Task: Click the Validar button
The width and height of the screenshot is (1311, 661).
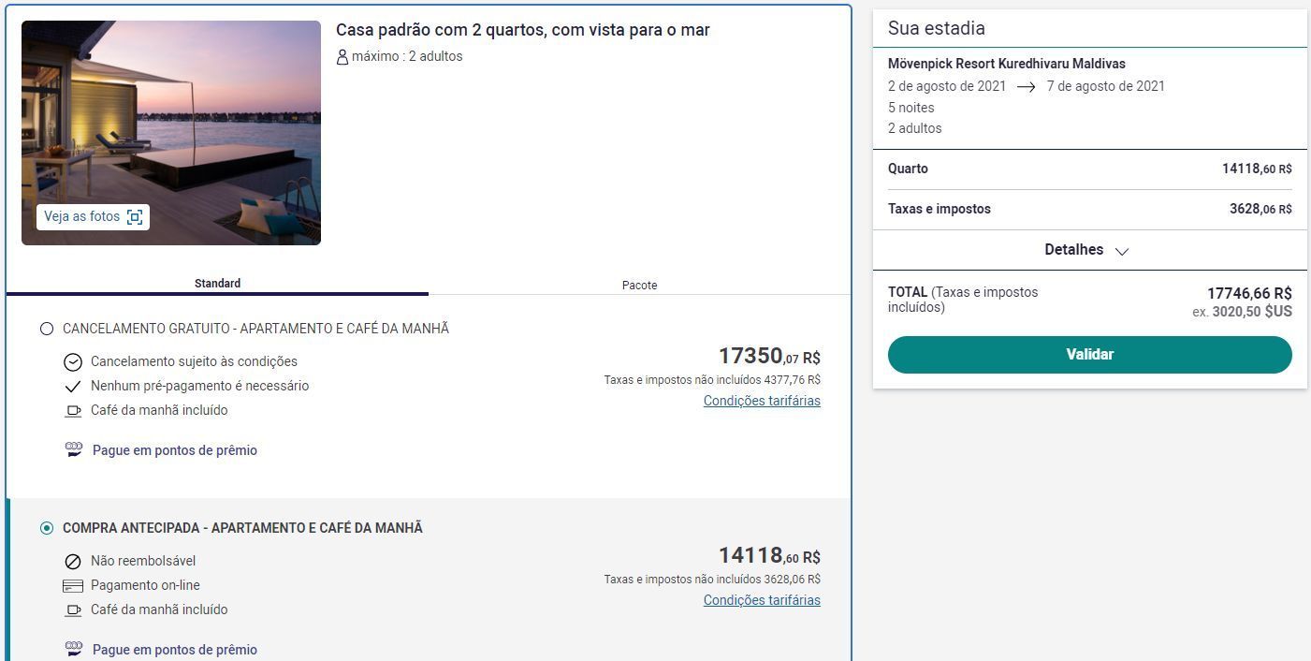Action: pos(1090,355)
